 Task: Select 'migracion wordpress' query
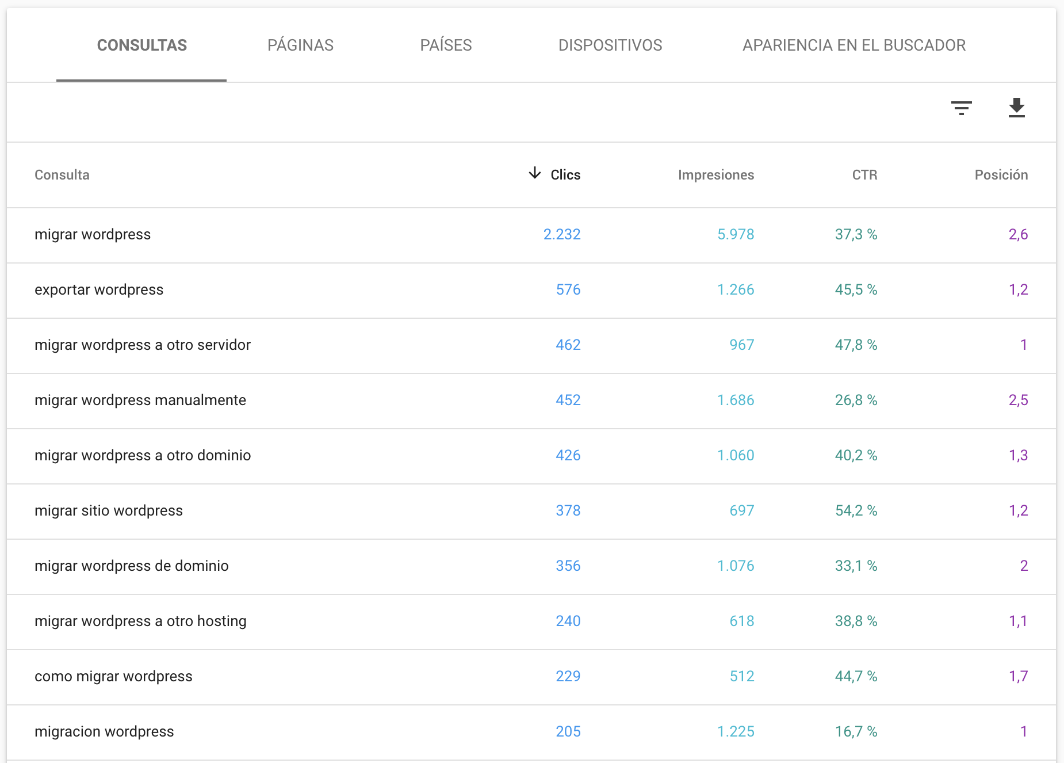(104, 731)
